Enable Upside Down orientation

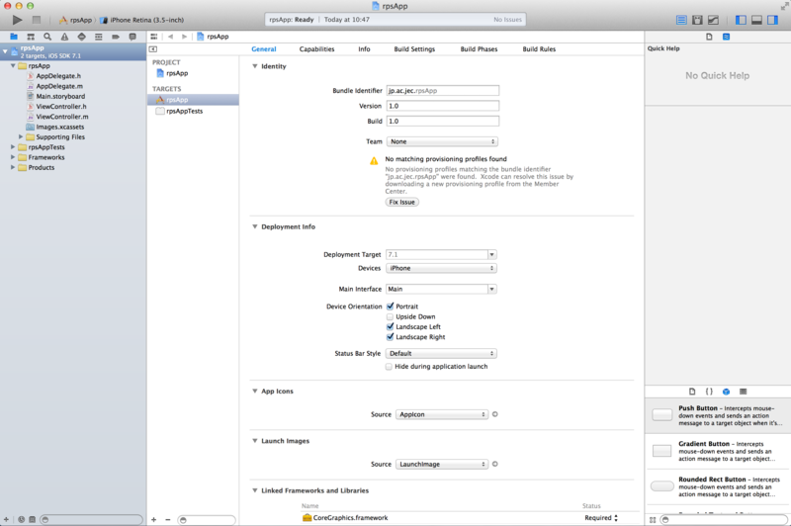[x=390, y=316]
